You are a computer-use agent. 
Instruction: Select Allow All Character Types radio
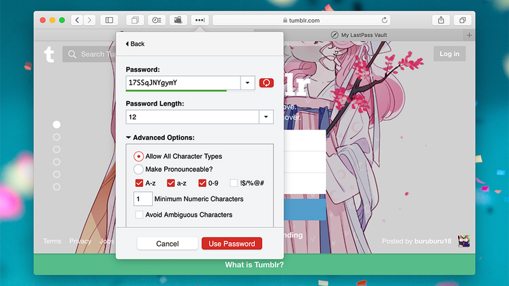139,156
